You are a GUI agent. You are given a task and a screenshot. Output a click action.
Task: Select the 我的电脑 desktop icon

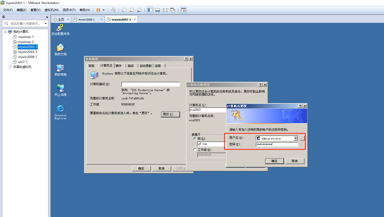pyautogui.click(x=60, y=70)
